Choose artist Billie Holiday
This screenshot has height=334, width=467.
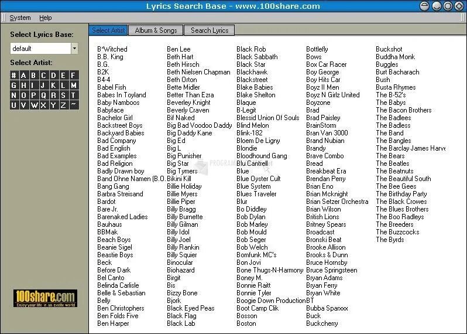[x=184, y=186]
